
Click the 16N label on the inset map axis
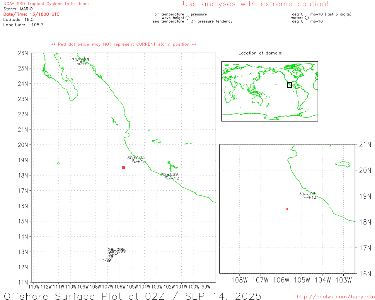coord(365,274)
